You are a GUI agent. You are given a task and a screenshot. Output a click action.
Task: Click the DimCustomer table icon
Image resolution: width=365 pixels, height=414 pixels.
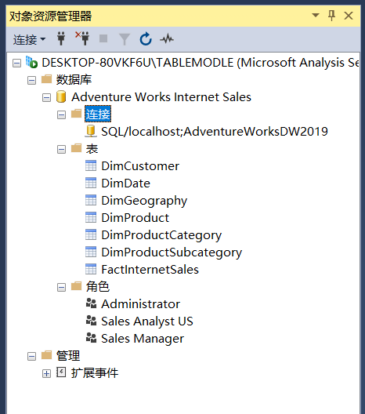(x=91, y=165)
